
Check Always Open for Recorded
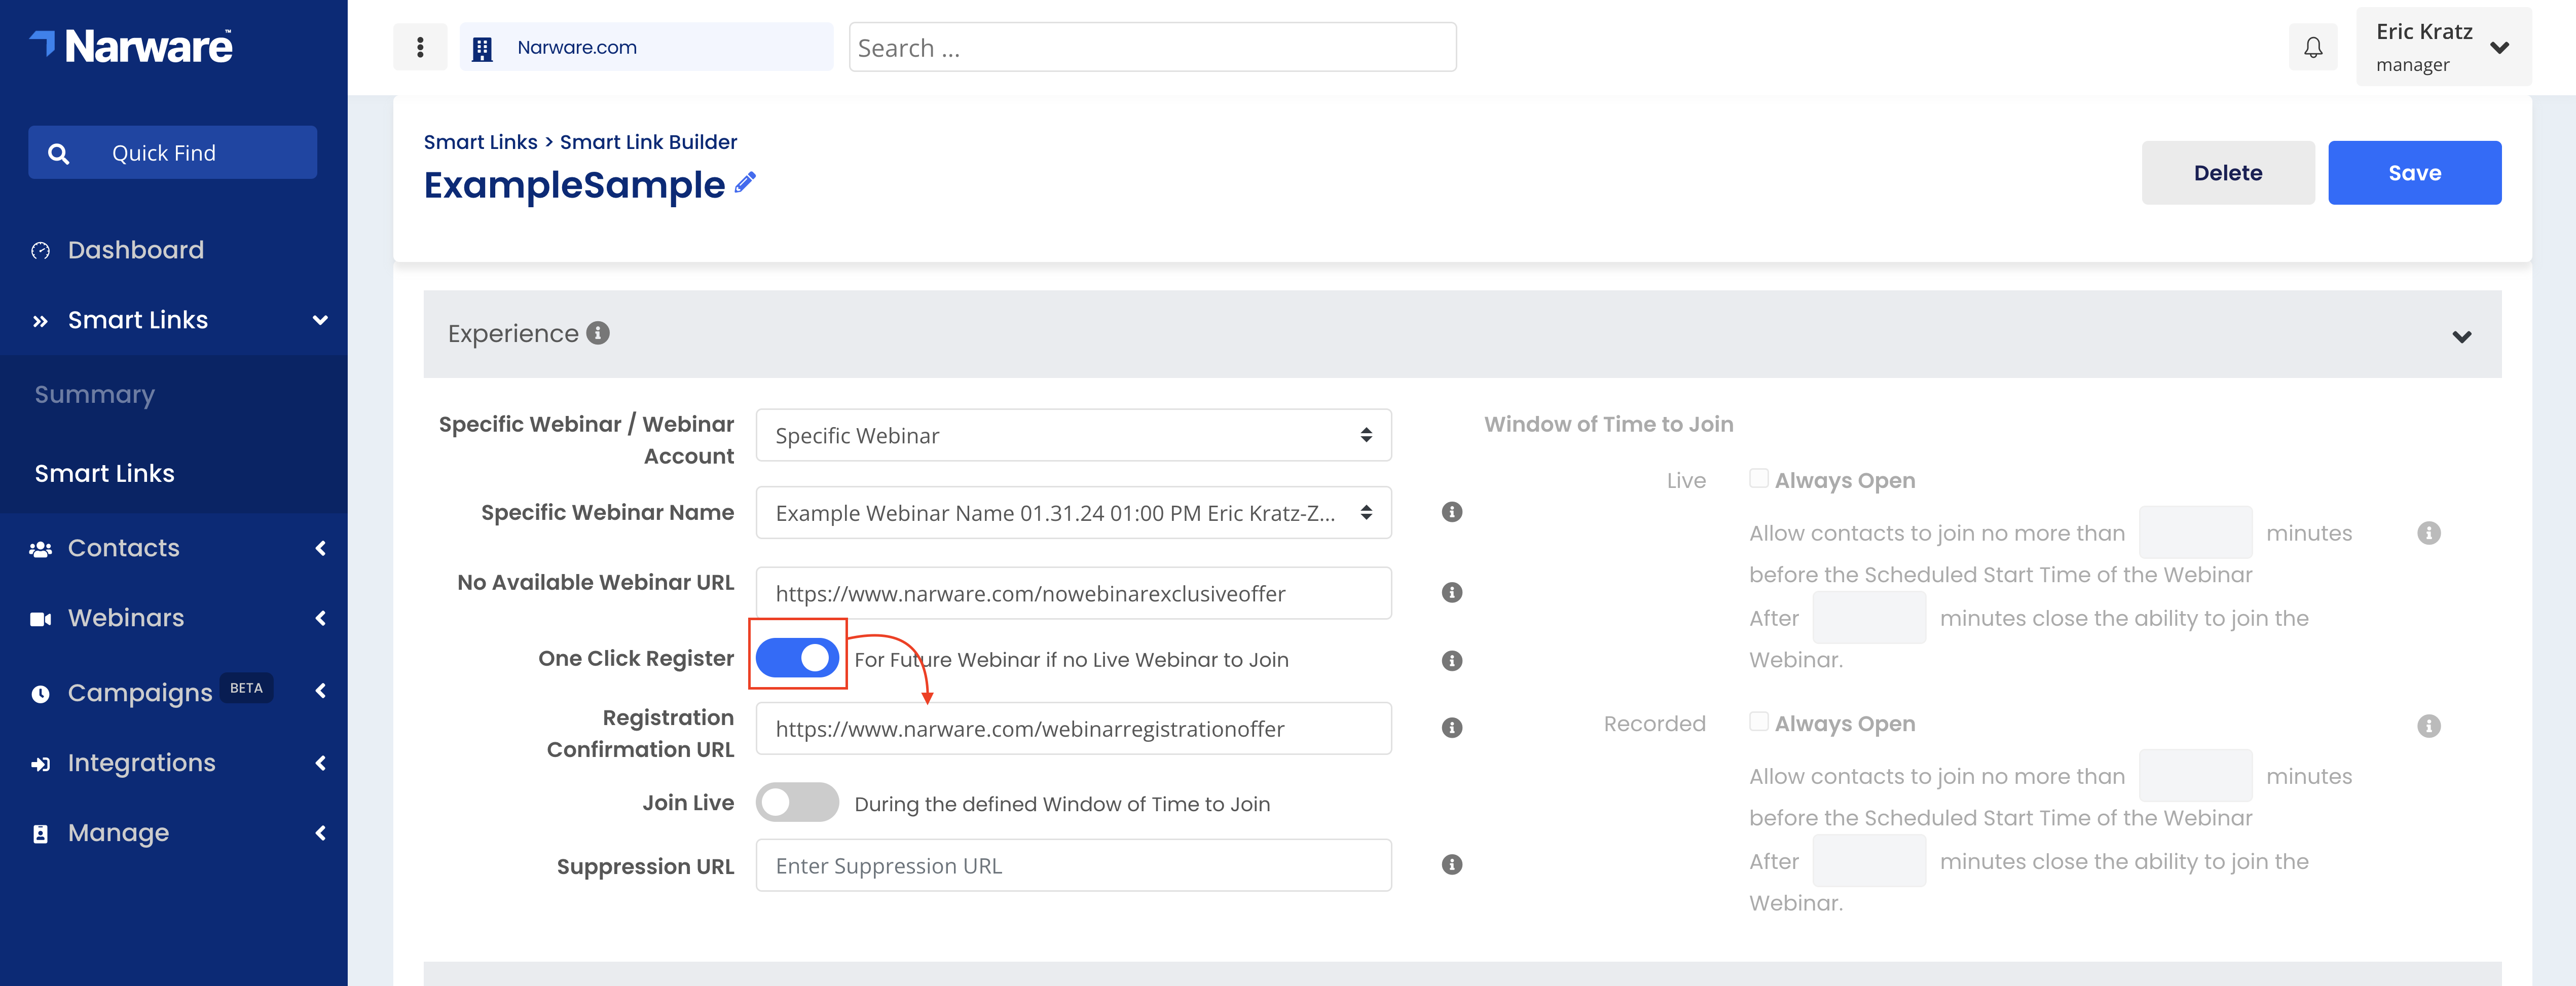point(1759,722)
